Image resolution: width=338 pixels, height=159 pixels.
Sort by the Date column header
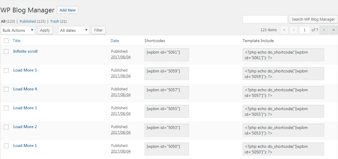[115, 41]
